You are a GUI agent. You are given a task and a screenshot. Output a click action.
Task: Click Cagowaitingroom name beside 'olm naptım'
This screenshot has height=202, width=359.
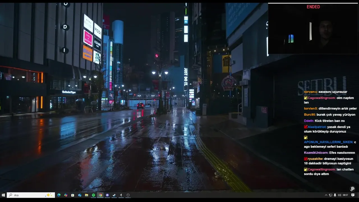322,98
